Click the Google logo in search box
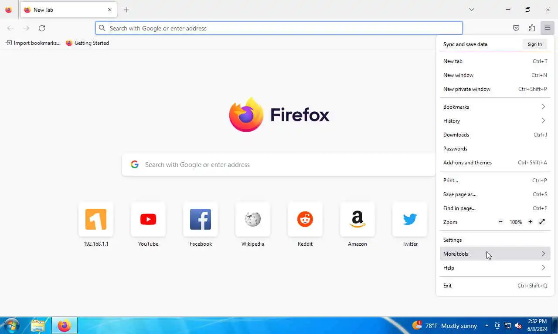This screenshot has height=334, width=558. pyautogui.click(x=135, y=164)
